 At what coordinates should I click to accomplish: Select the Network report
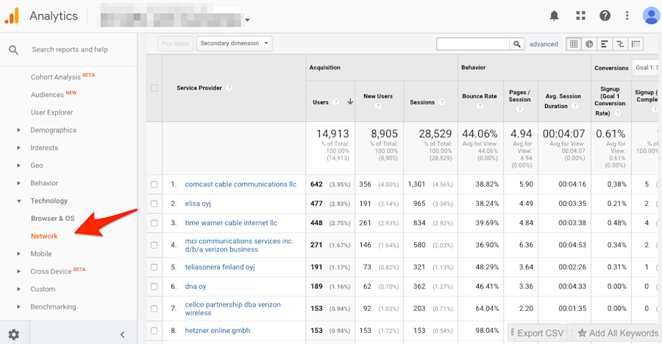pos(44,236)
